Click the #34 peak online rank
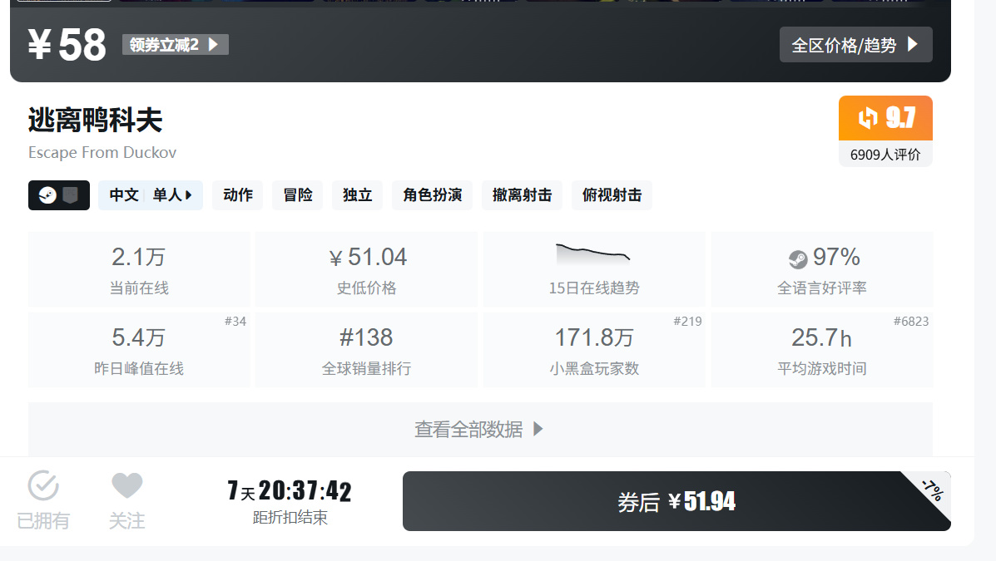The width and height of the screenshot is (996, 561). pos(235,321)
